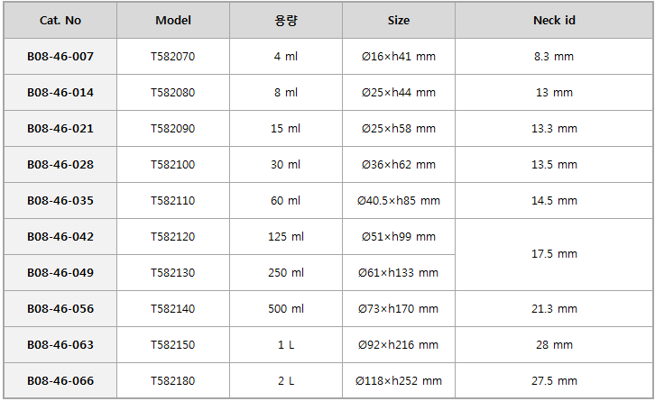
Task: Click the 8 ml capacity cell
Action: [x=286, y=92]
